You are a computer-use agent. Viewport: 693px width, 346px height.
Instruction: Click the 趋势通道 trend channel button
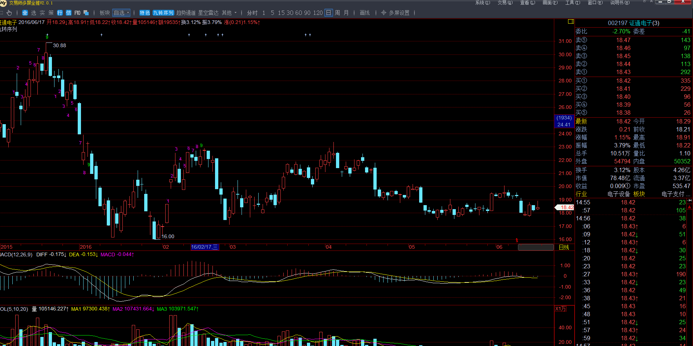(x=186, y=13)
